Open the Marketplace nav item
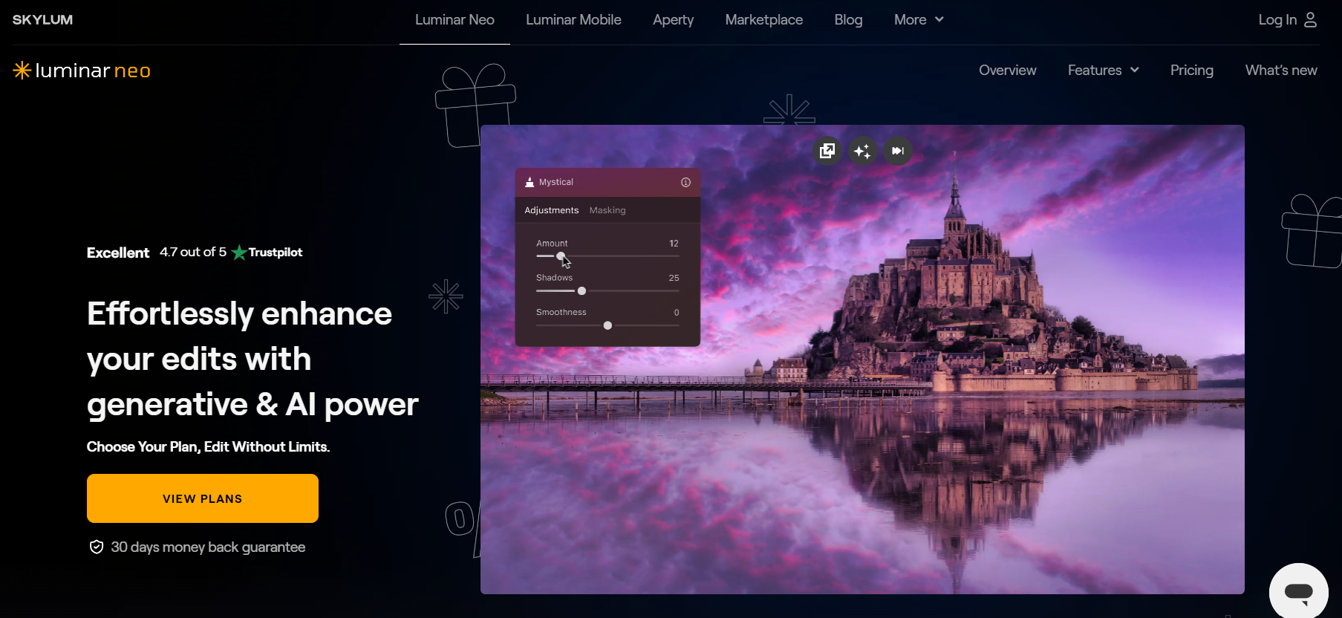 pyautogui.click(x=763, y=20)
